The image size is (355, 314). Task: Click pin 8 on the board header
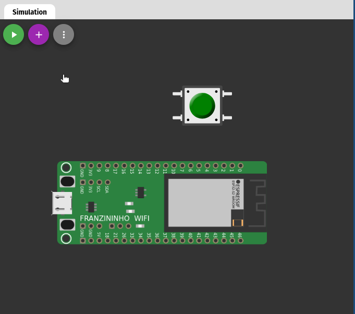(x=107, y=166)
